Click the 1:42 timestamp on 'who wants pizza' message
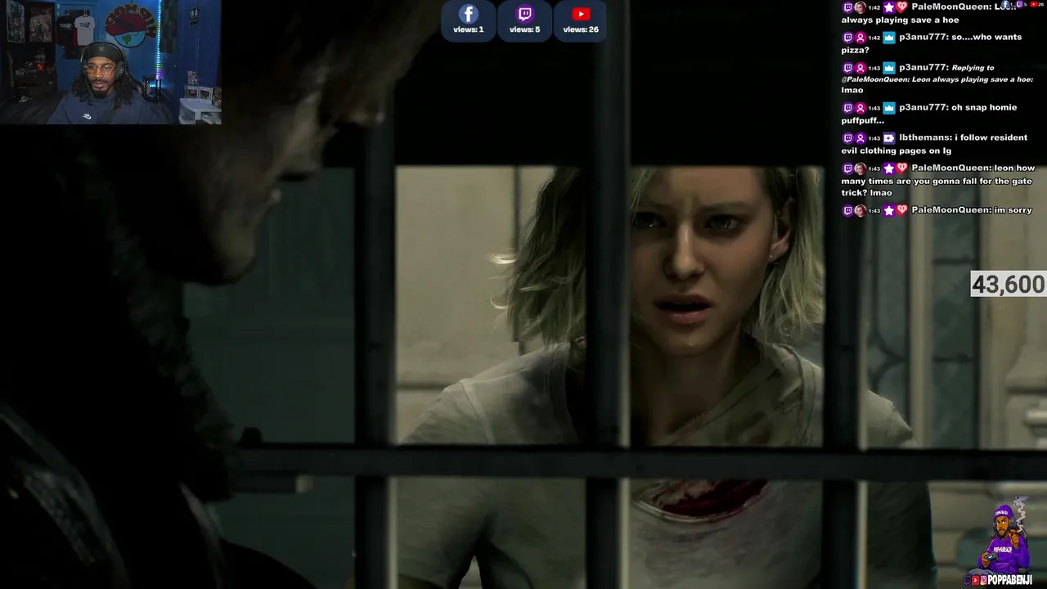This screenshot has width=1047, height=589. pos(874,38)
